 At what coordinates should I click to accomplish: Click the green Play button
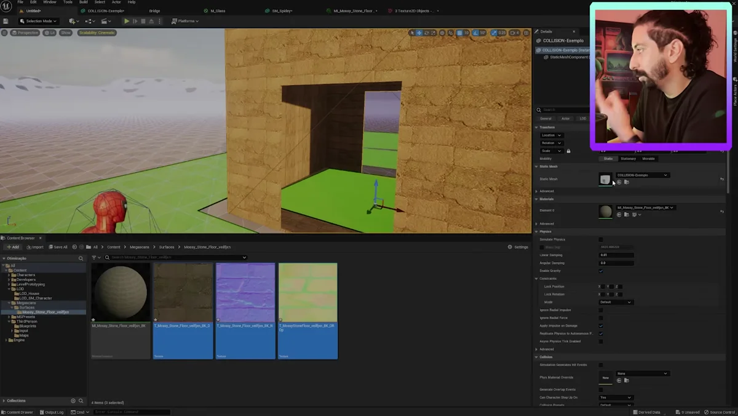(x=127, y=21)
